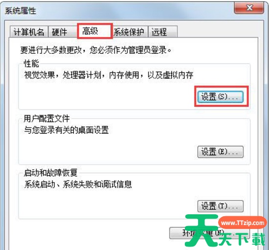Click the 用户配置文件 group label

[46, 118]
